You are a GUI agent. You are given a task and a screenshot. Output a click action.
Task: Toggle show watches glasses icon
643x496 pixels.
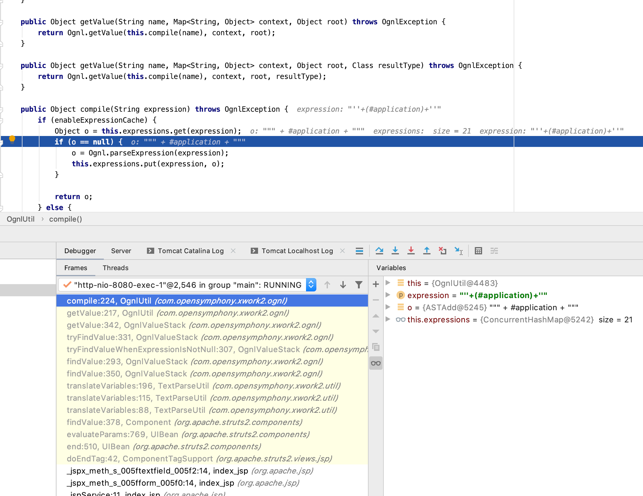click(376, 363)
